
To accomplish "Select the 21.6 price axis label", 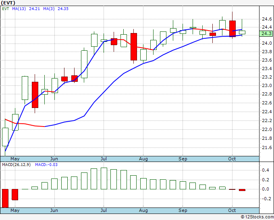I will [x=267, y=147].
